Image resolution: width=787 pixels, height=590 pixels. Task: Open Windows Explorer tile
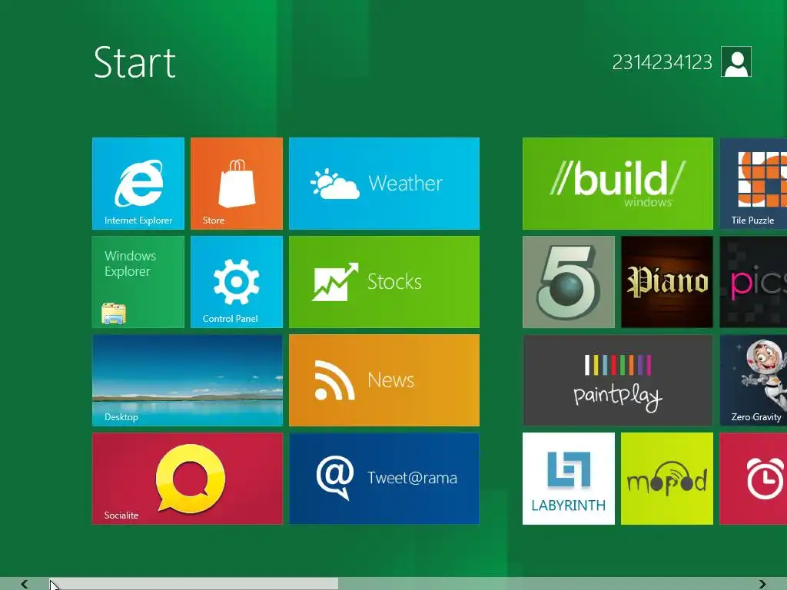(138, 281)
